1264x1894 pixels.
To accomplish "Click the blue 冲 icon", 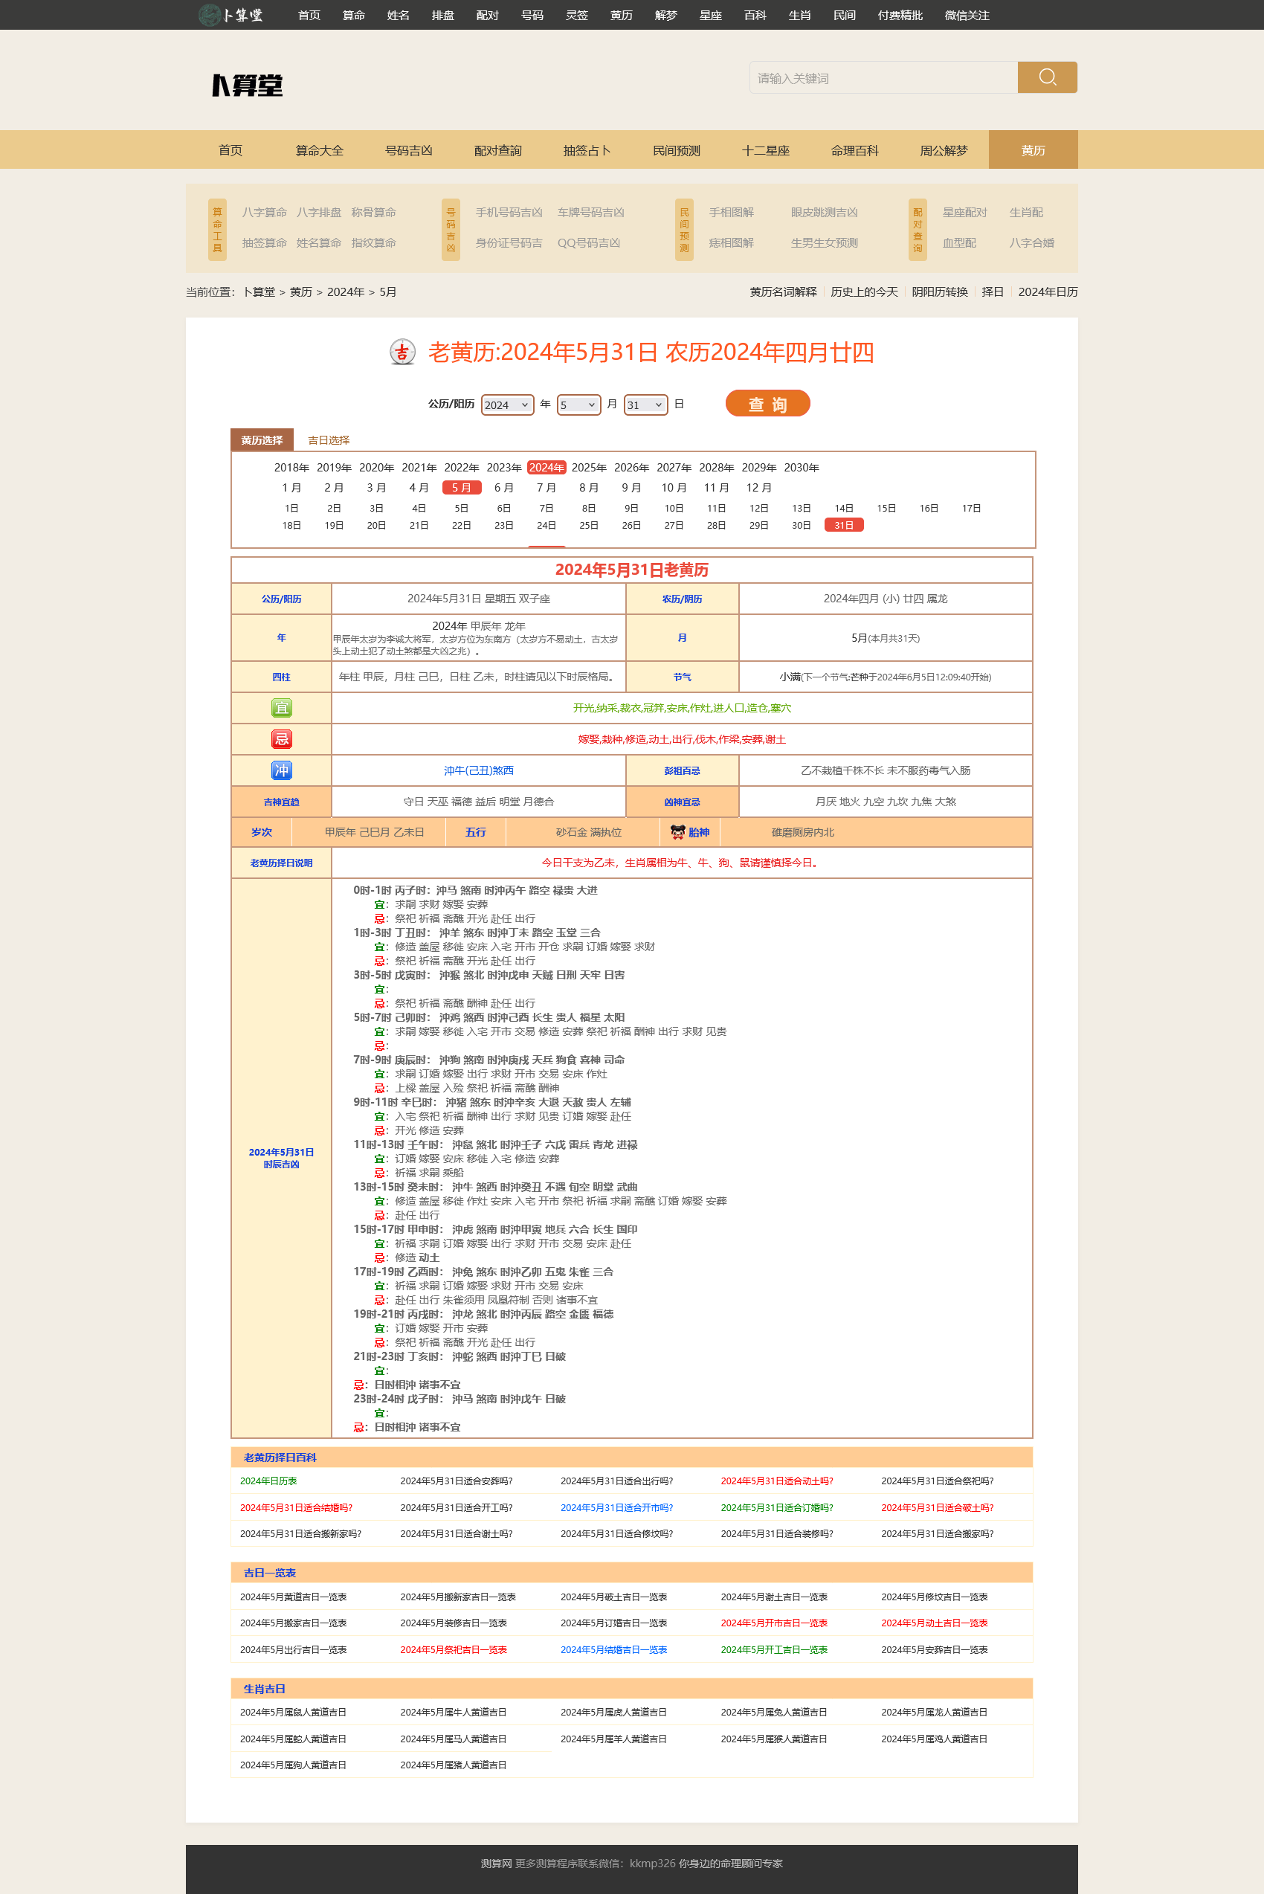I will (281, 770).
